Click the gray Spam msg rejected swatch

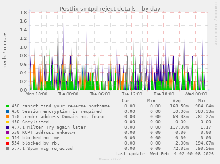click(x=8, y=149)
